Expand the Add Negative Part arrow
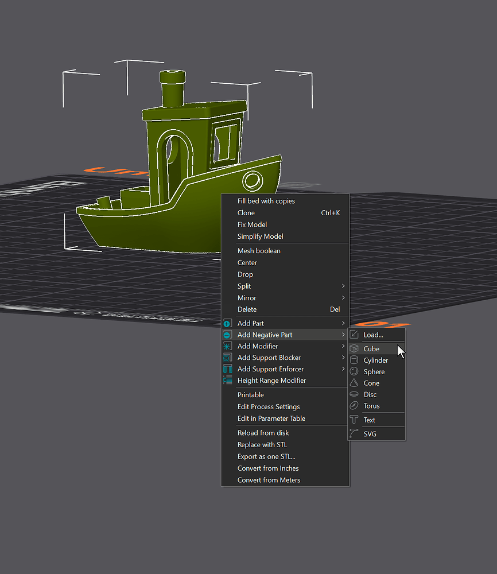Viewport: 497px width, 574px height. 343,335
